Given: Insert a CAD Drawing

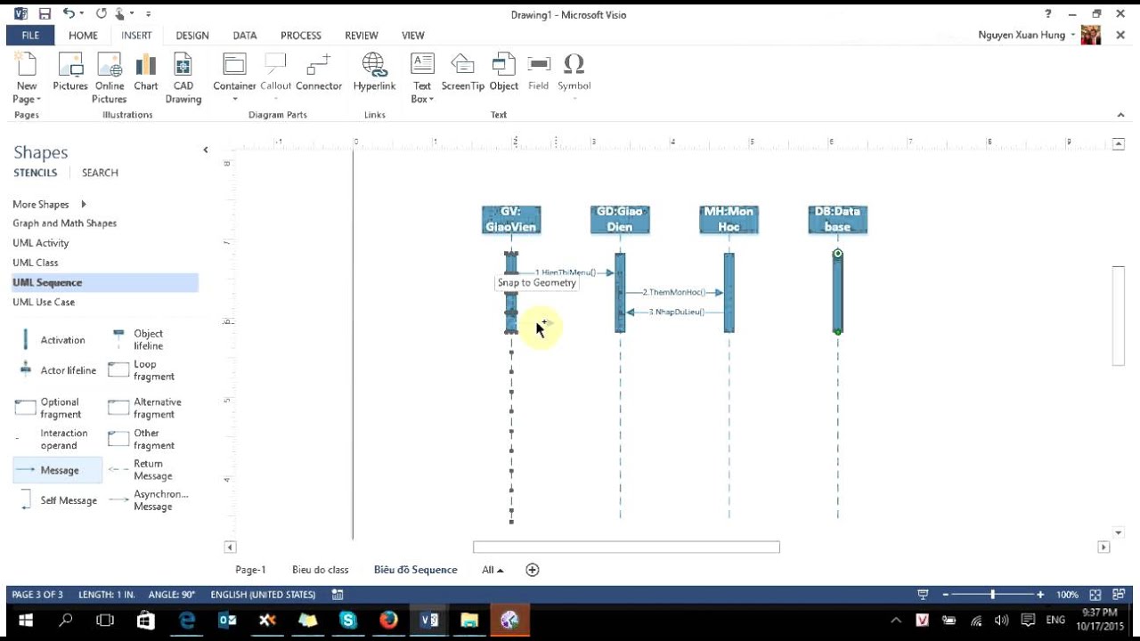Looking at the screenshot, I should coord(183,77).
